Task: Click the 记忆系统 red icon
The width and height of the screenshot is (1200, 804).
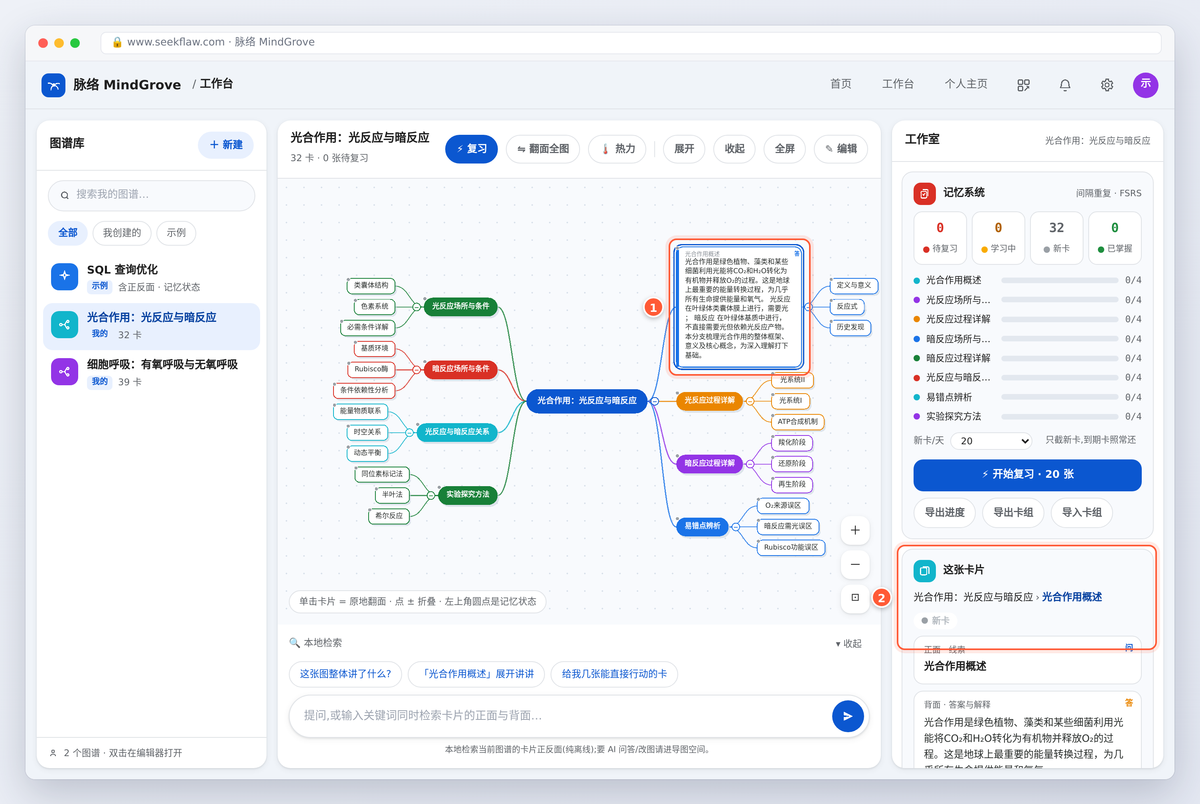Action: 924,193
